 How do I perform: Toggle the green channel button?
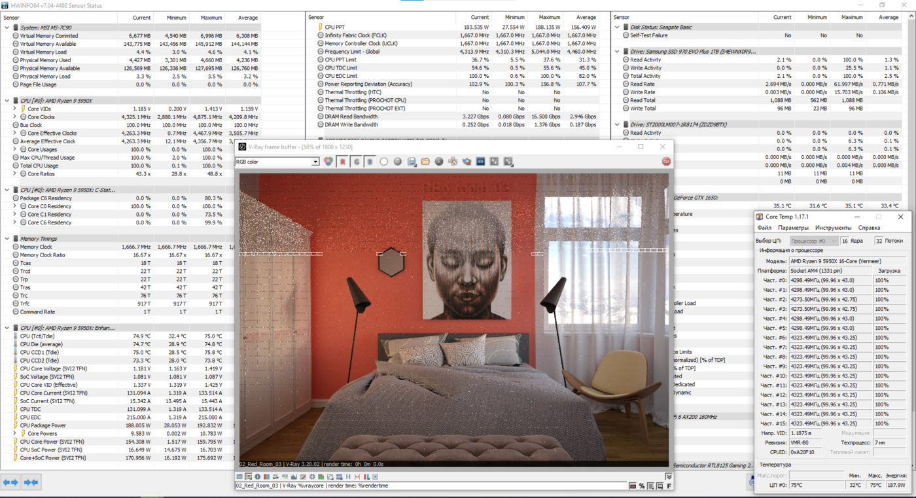point(357,162)
